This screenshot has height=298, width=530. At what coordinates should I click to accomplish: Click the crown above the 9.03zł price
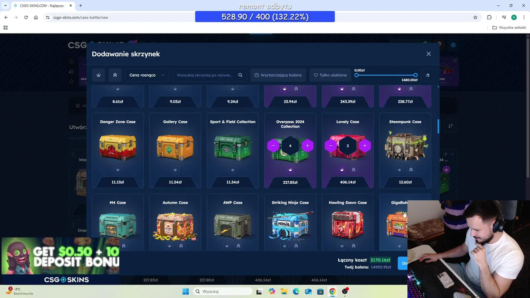(x=175, y=89)
